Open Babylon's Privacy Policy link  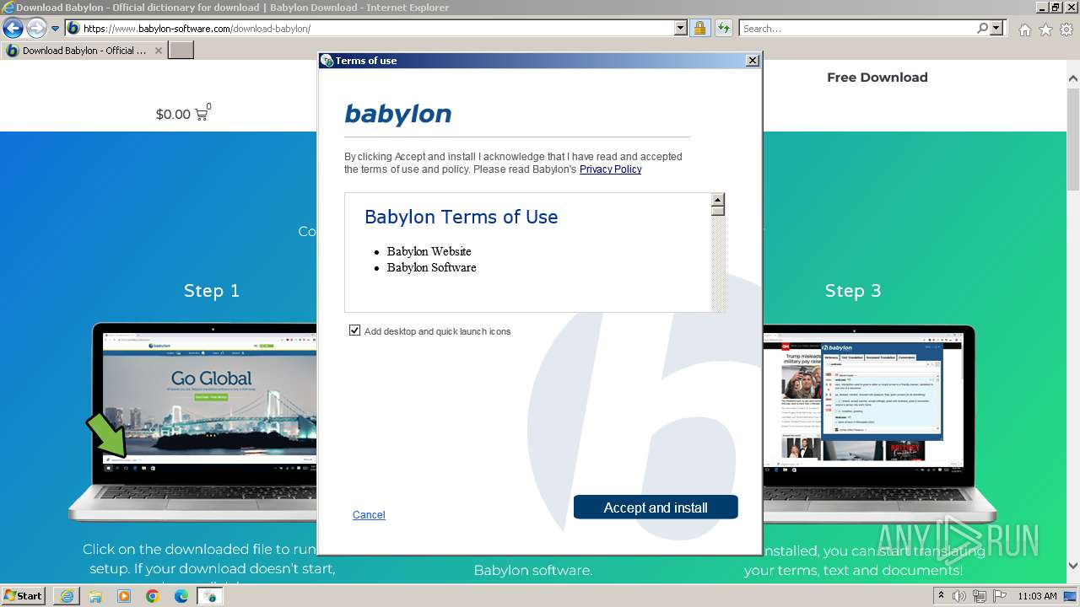pyautogui.click(x=610, y=169)
